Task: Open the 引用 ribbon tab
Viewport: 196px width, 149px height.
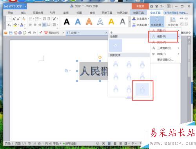Action: [53, 13]
